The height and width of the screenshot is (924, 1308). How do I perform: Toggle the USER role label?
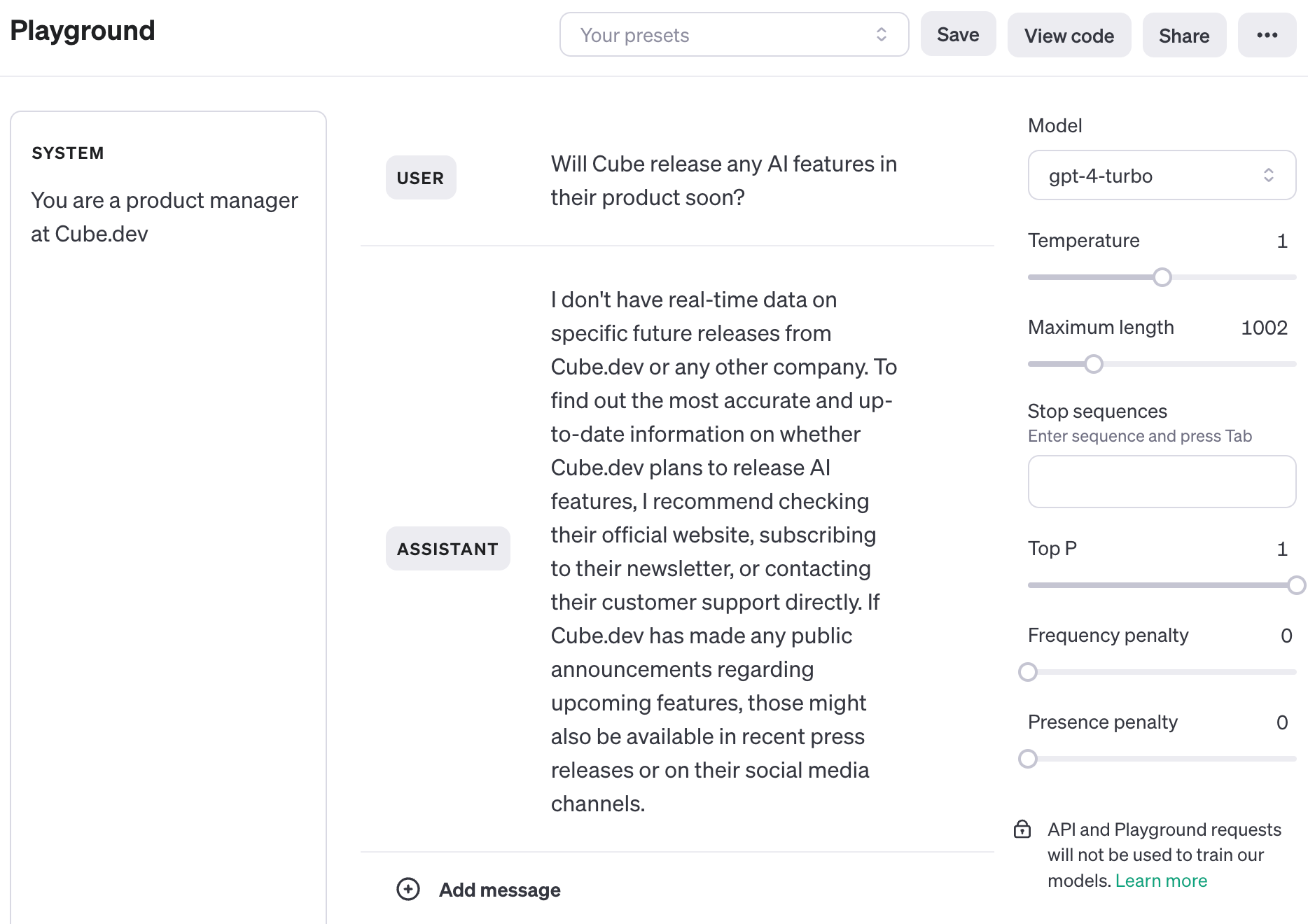click(420, 178)
